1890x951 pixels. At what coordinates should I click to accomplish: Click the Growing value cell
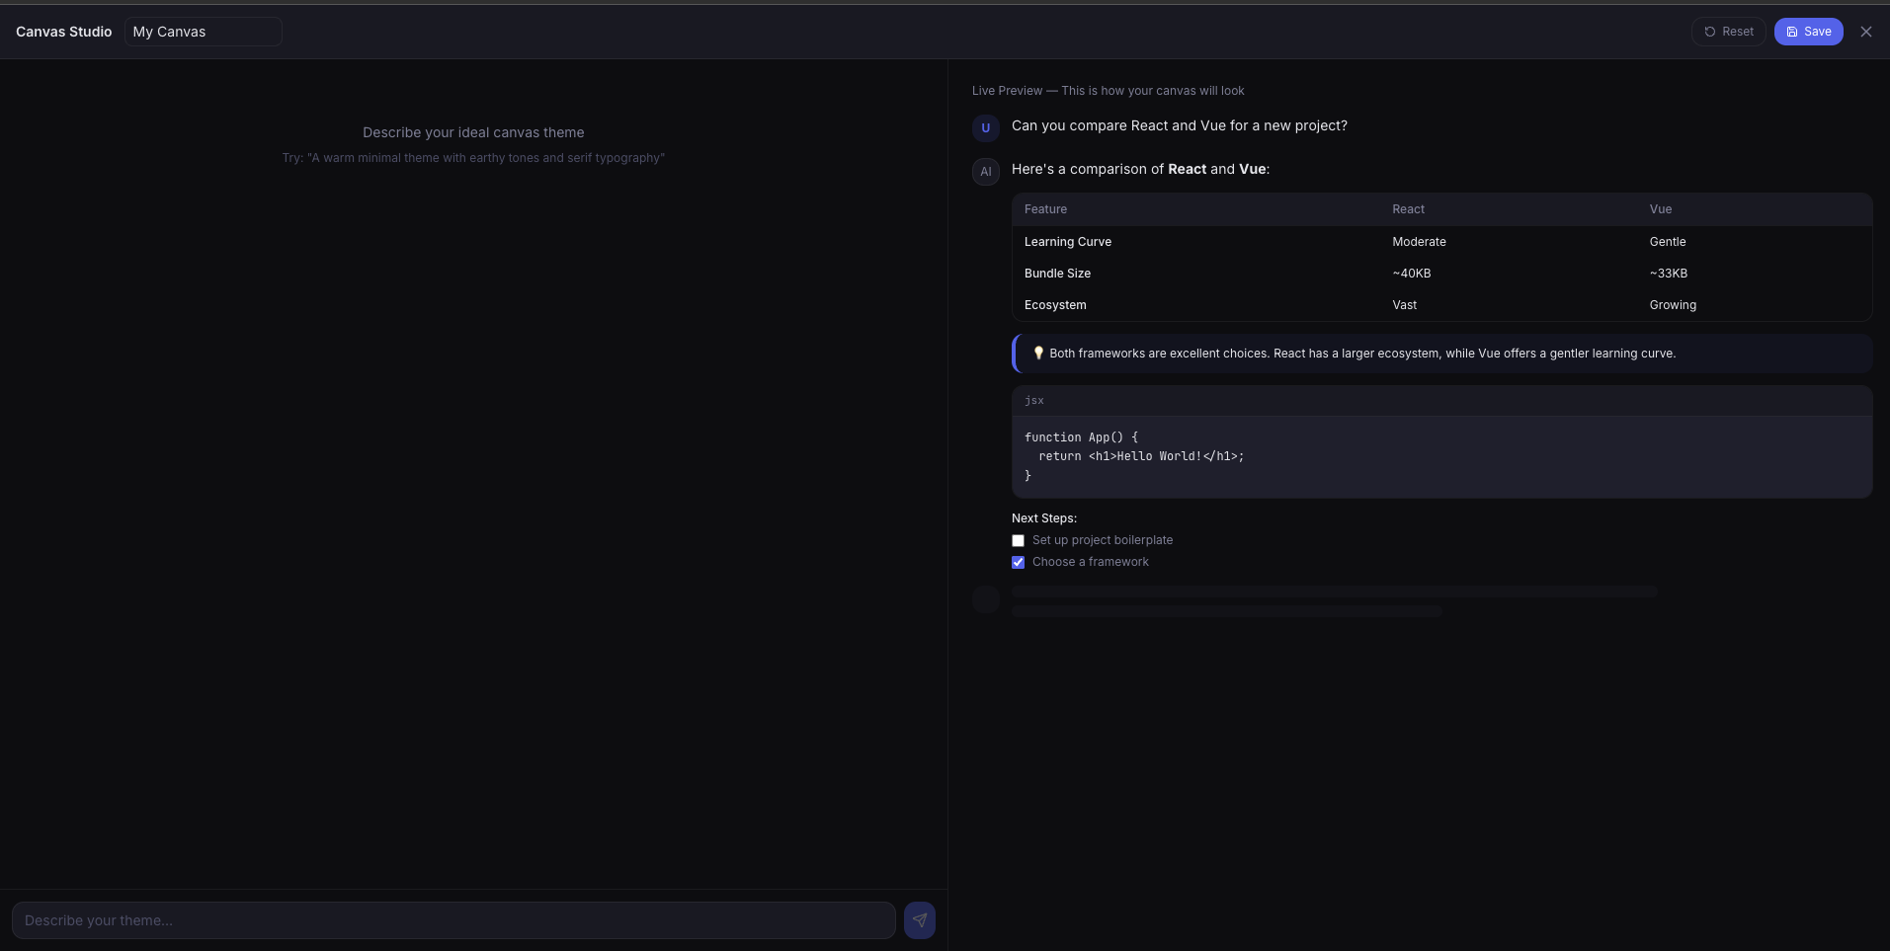[x=1673, y=305]
